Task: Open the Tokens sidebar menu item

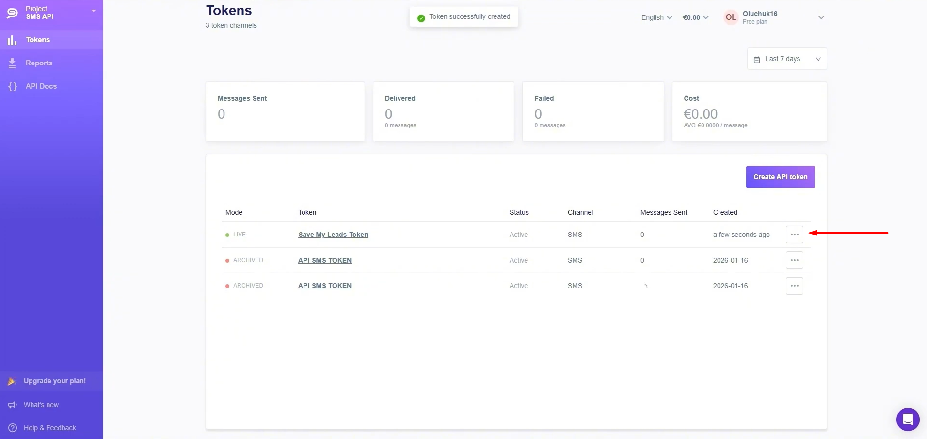Action: point(51,40)
